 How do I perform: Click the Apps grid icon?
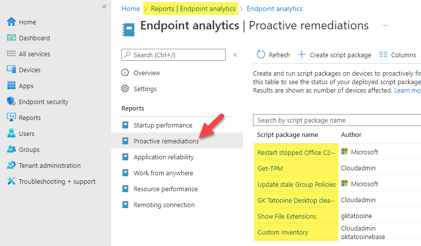(11, 86)
